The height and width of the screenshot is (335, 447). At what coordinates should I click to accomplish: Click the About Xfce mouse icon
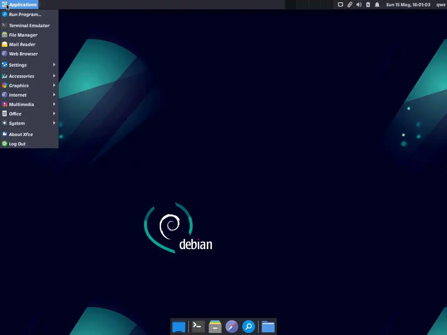[5, 134]
